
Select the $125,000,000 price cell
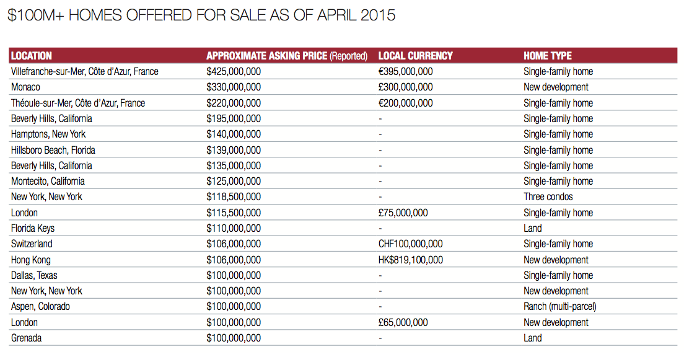click(x=234, y=181)
